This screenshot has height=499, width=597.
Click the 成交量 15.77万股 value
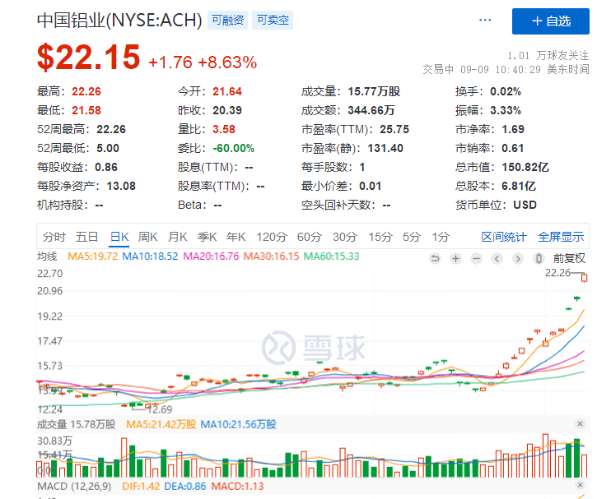[x=374, y=91]
